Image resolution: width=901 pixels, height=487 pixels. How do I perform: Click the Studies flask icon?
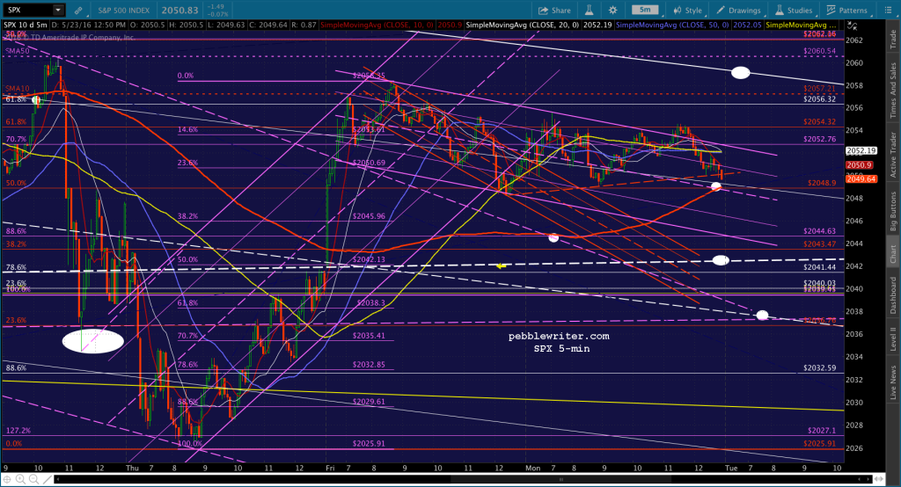pyautogui.click(x=780, y=11)
